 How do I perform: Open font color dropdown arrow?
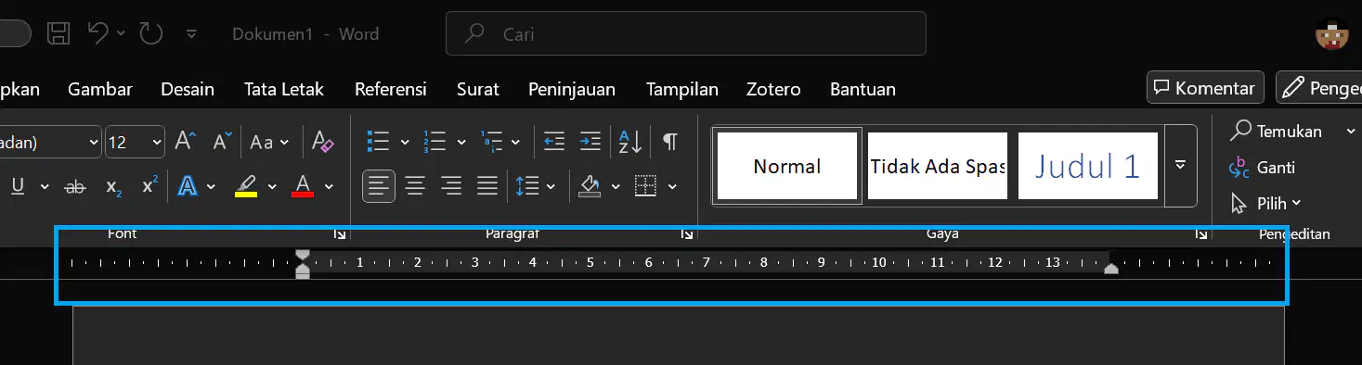click(329, 186)
